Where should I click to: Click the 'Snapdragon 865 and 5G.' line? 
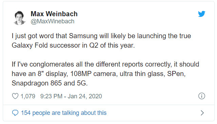[x=50, y=83]
